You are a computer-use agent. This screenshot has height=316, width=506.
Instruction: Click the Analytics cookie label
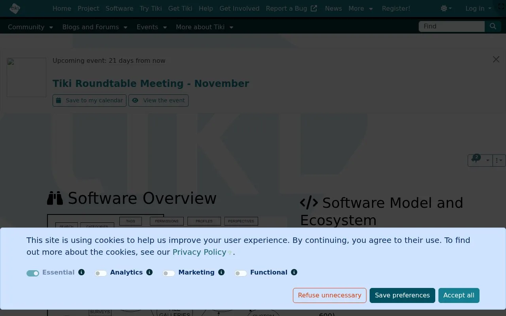[126, 272]
